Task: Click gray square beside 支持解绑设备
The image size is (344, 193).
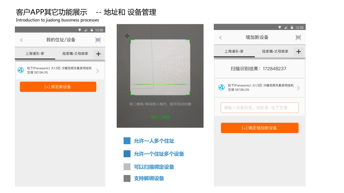Action: 127,178
